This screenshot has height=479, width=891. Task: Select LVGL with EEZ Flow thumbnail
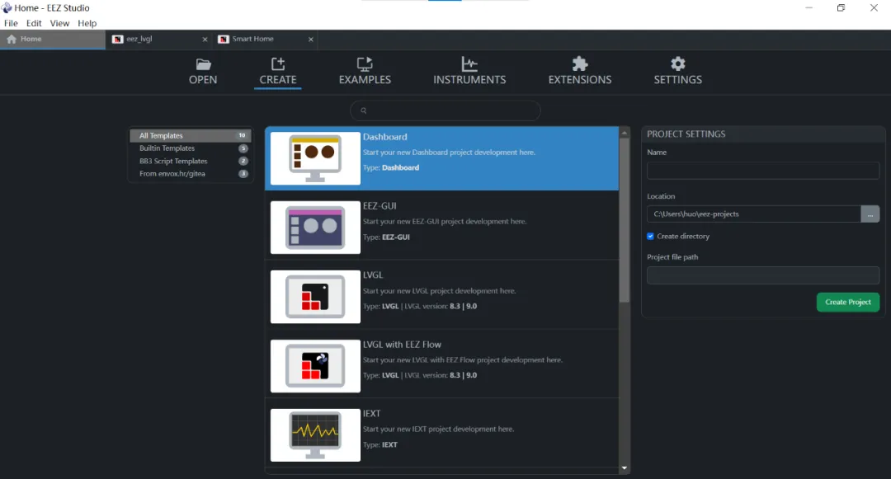pyautogui.click(x=315, y=366)
